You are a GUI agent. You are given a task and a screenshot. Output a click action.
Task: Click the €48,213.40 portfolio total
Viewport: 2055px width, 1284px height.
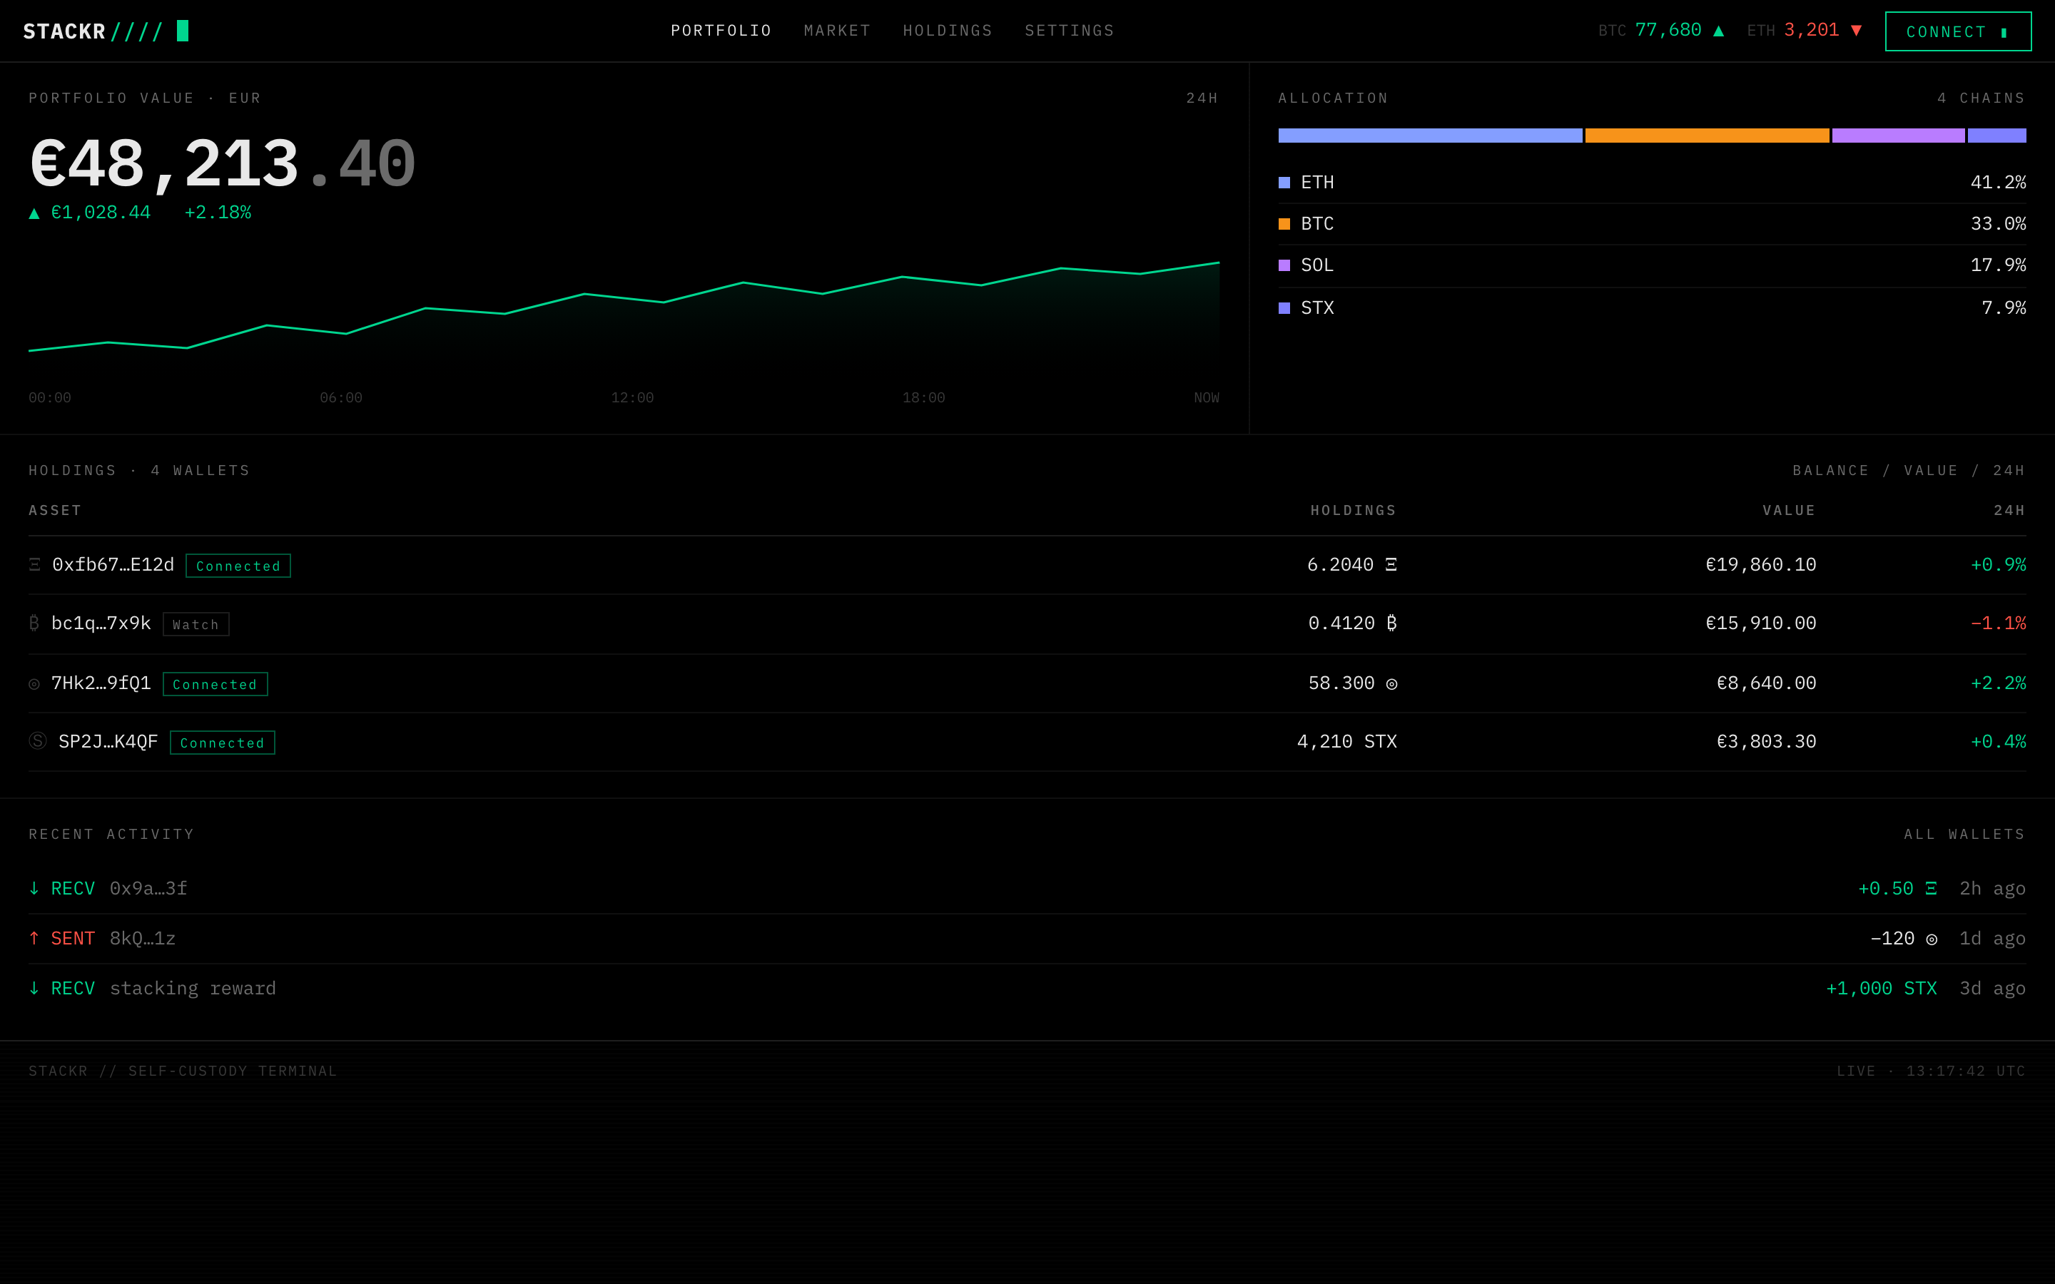tap(223, 164)
